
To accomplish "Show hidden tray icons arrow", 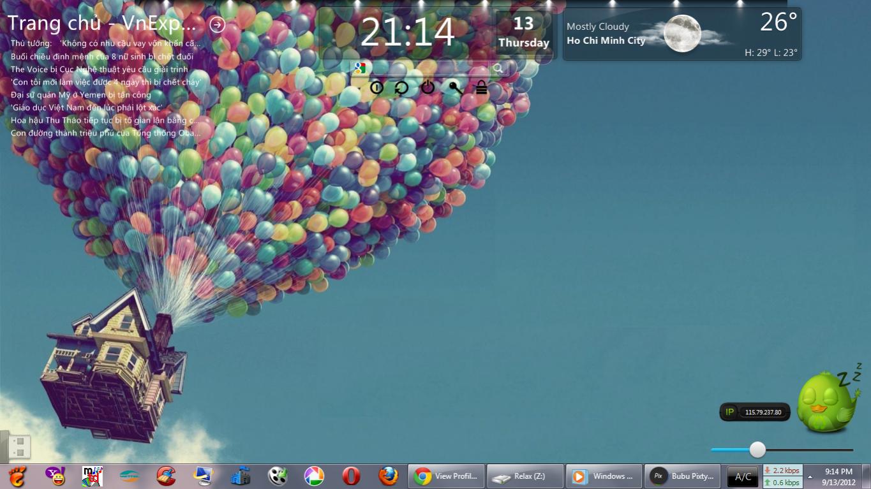I will (810, 477).
